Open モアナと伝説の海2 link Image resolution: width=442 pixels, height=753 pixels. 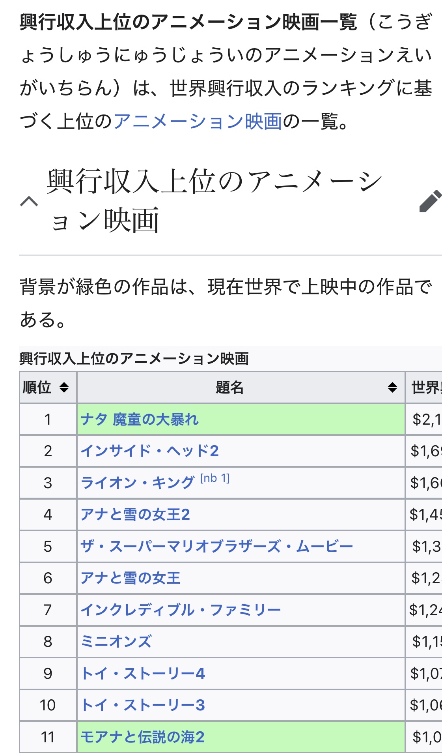click(142, 737)
